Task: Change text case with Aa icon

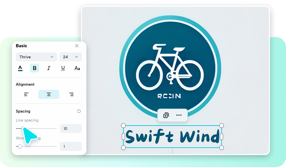Action: (77, 68)
